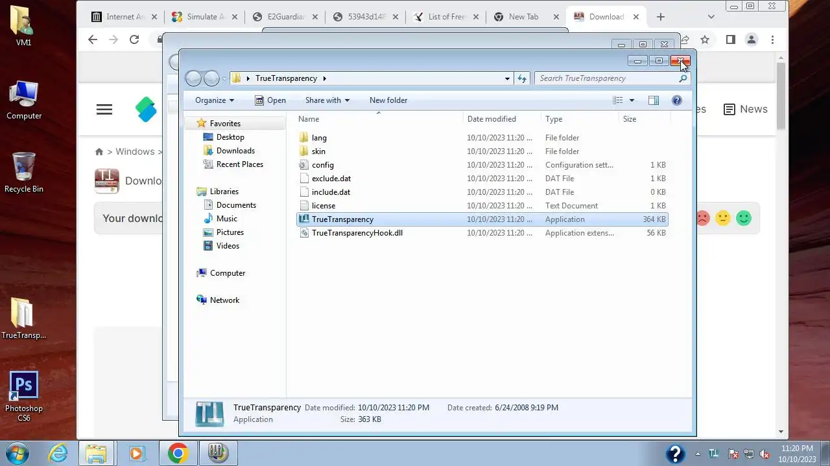Select exclude.dat file

[482, 179]
